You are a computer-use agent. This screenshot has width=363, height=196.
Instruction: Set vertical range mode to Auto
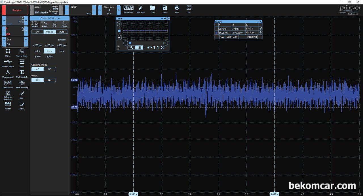(62, 32)
